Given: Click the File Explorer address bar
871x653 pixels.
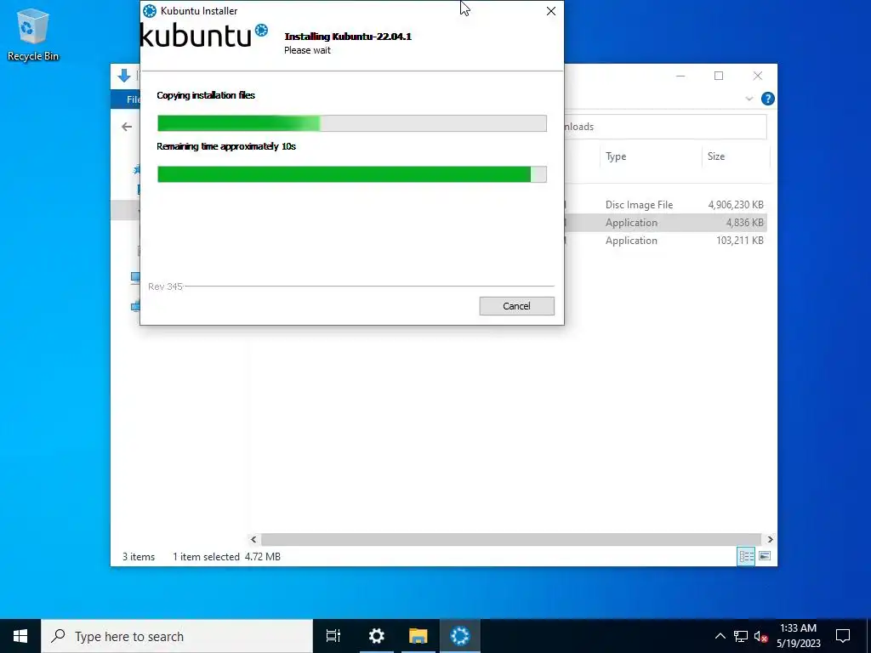Looking at the screenshot, I should tap(665, 127).
